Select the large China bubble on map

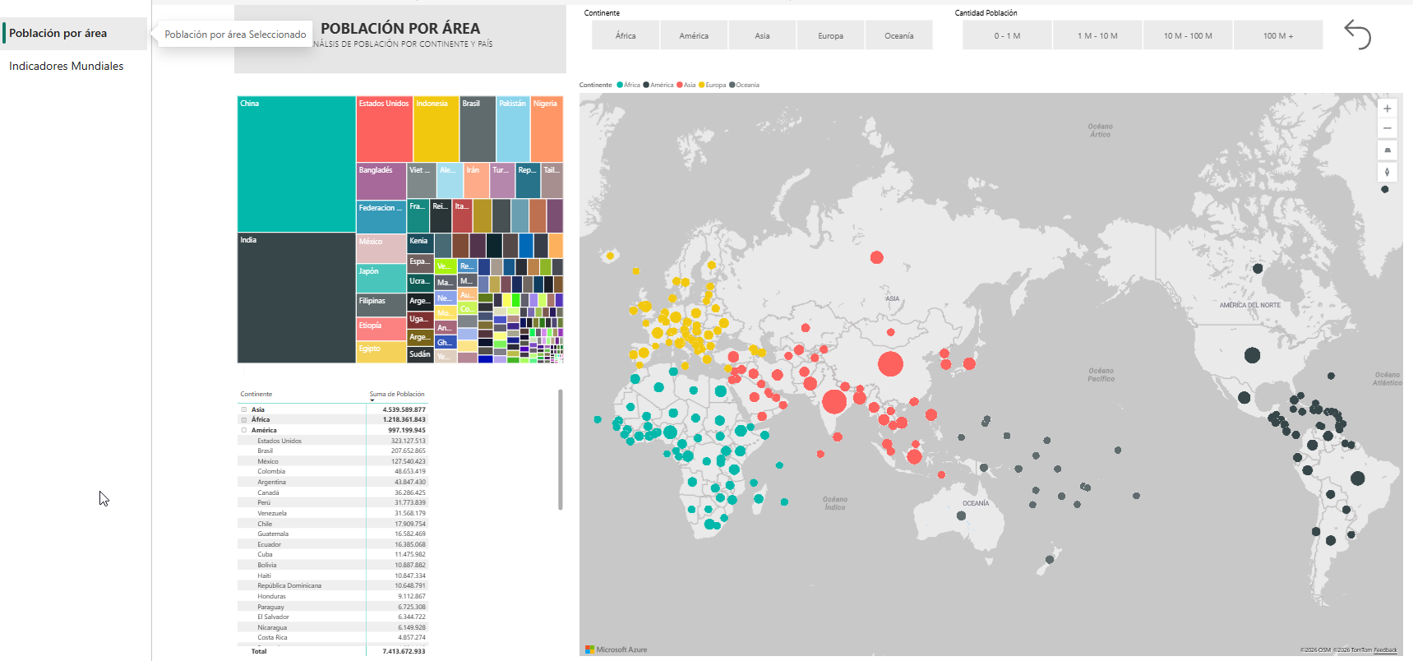pyautogui.click(x=890, y=363)
